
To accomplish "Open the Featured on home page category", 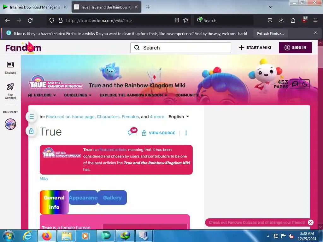I will point(70,117).
